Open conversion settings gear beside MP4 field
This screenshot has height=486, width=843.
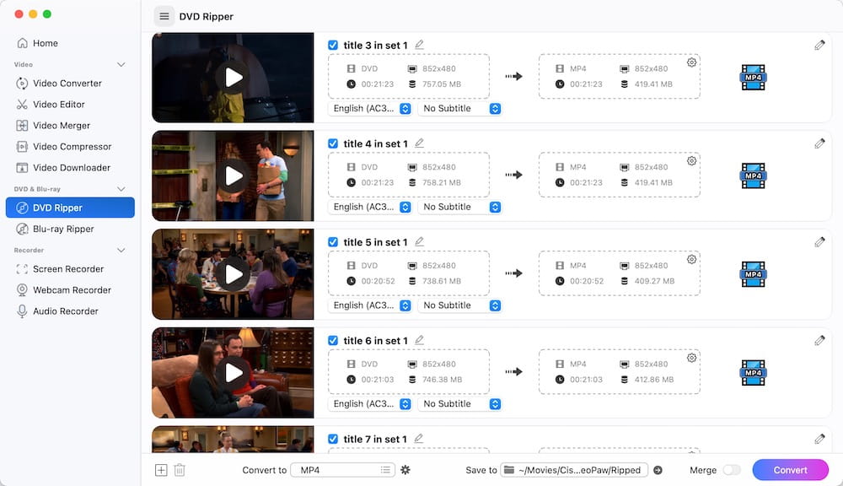point(405,470)
